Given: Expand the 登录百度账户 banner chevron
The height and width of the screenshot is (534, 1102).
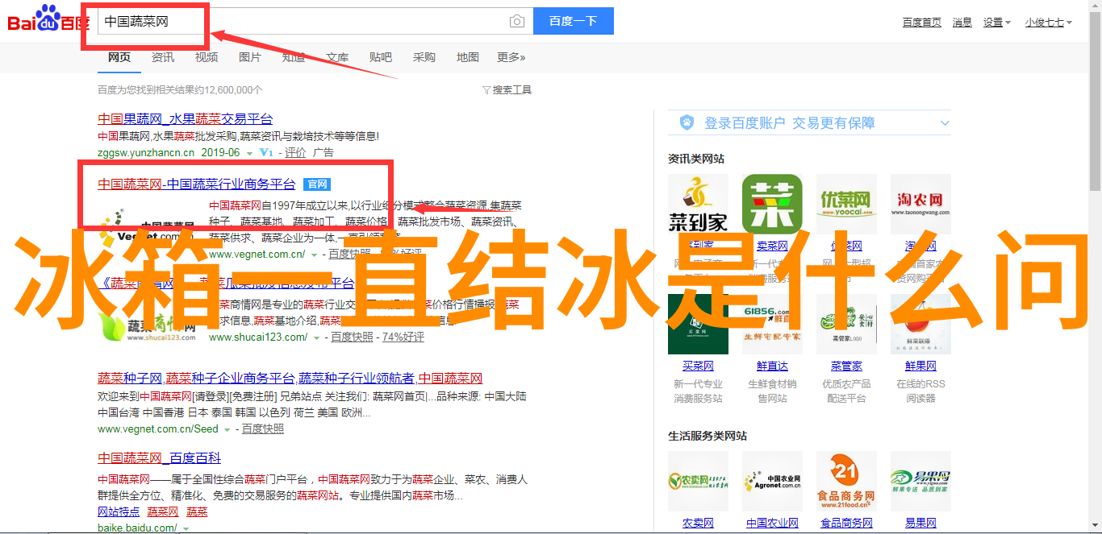Looking at the screenshot, I should (945, 123).
